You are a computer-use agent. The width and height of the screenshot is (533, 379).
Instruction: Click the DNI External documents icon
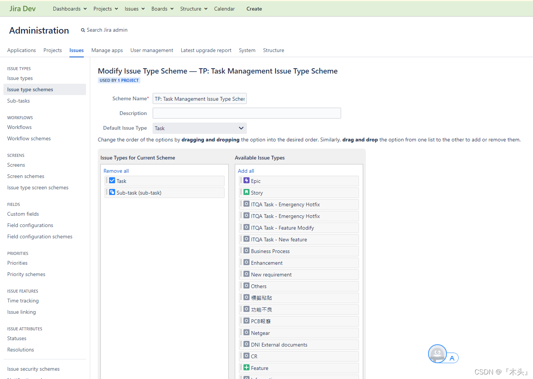click(x=246, y=344)
